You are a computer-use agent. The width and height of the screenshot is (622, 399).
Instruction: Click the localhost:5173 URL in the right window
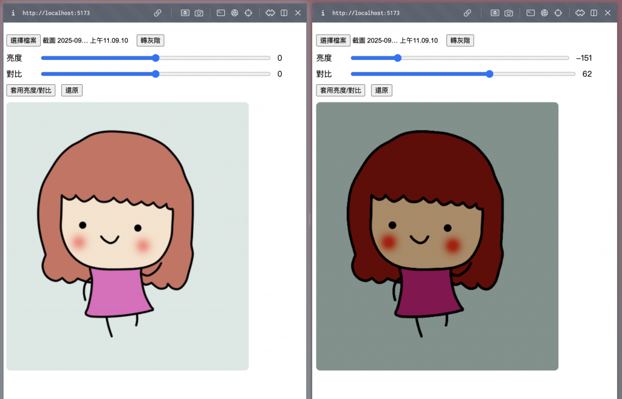coord(366,13)
